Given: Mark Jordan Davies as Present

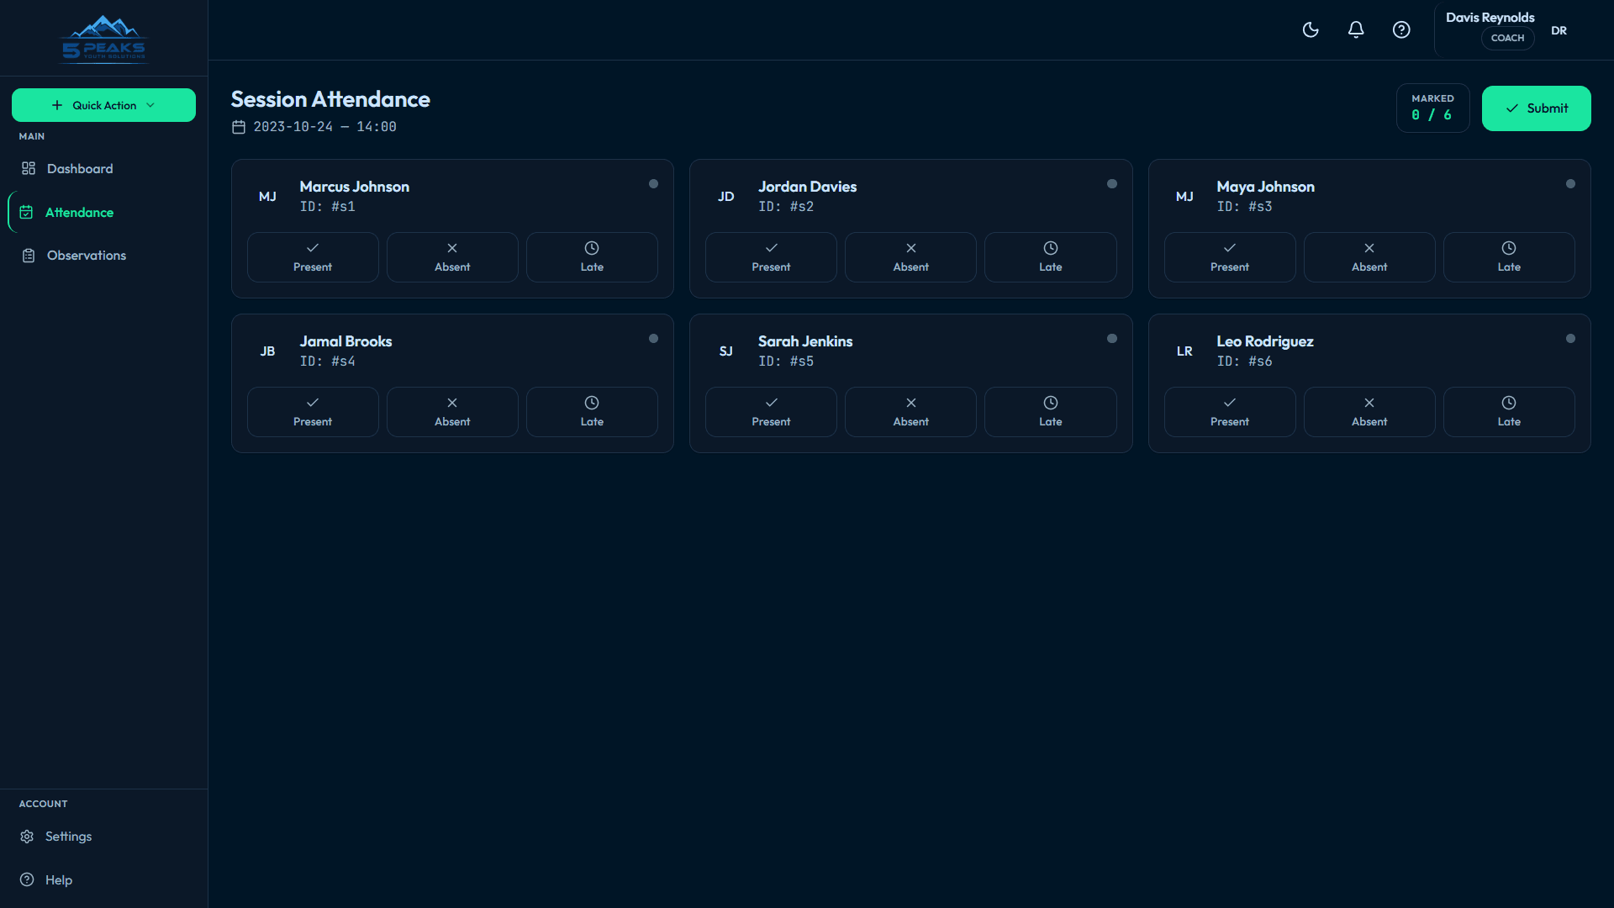Looking at the screenshot, I should [771, 257].
